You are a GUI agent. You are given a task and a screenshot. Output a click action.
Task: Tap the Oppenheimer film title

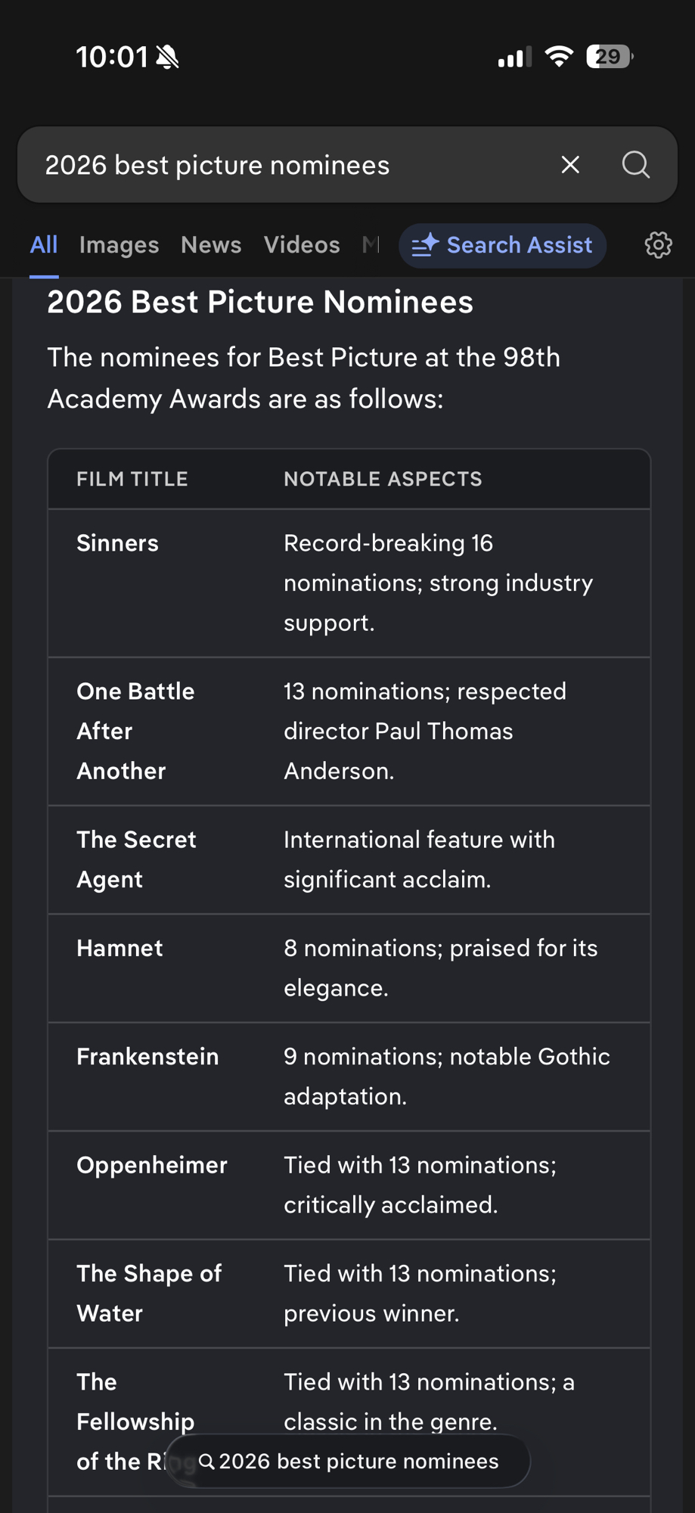(152, 1165)
